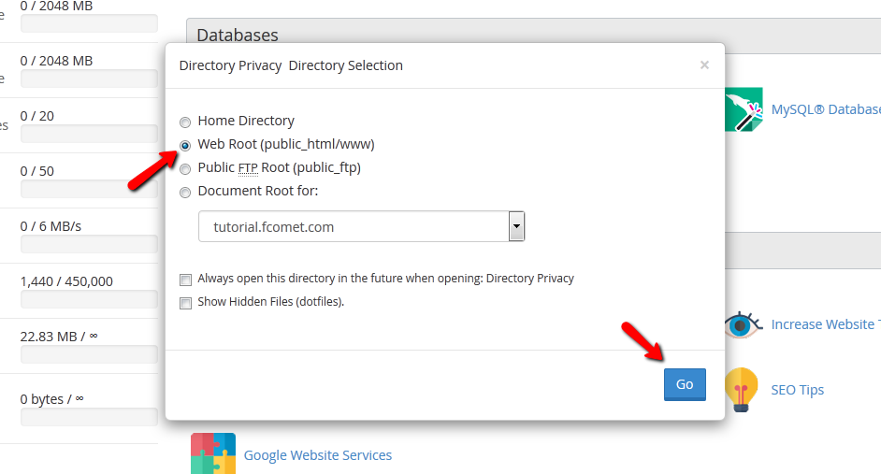Image resolution: width=881 pixels, height=474 pixels.
Task: Select the Web Root (public_html/www) option
Action: coord(185,145)
